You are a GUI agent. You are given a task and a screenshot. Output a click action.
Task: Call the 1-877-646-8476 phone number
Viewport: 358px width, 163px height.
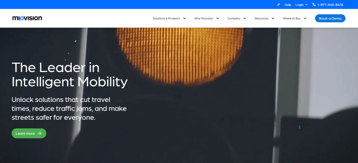coord(330,5)
